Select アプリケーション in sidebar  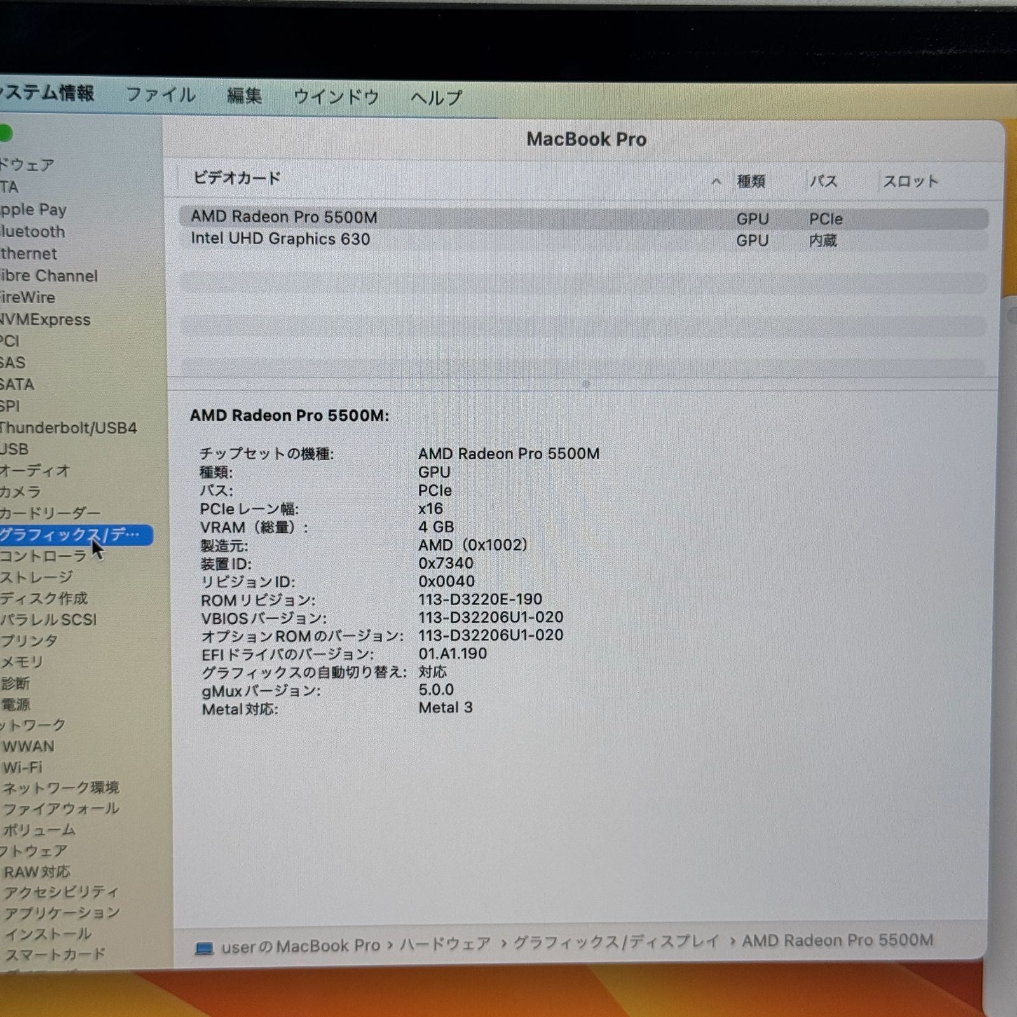(62, 913)
